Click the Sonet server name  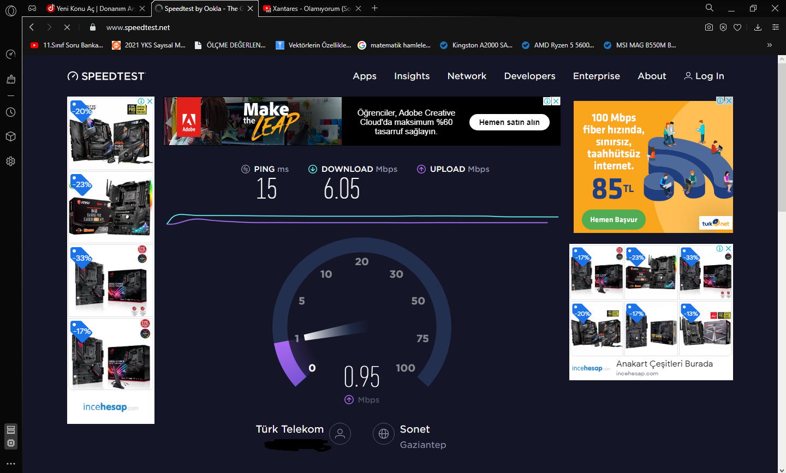click(415, 429)
